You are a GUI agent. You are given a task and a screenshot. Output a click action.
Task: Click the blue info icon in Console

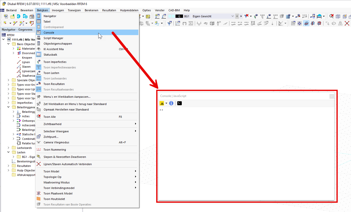click(x=171, y=103)
